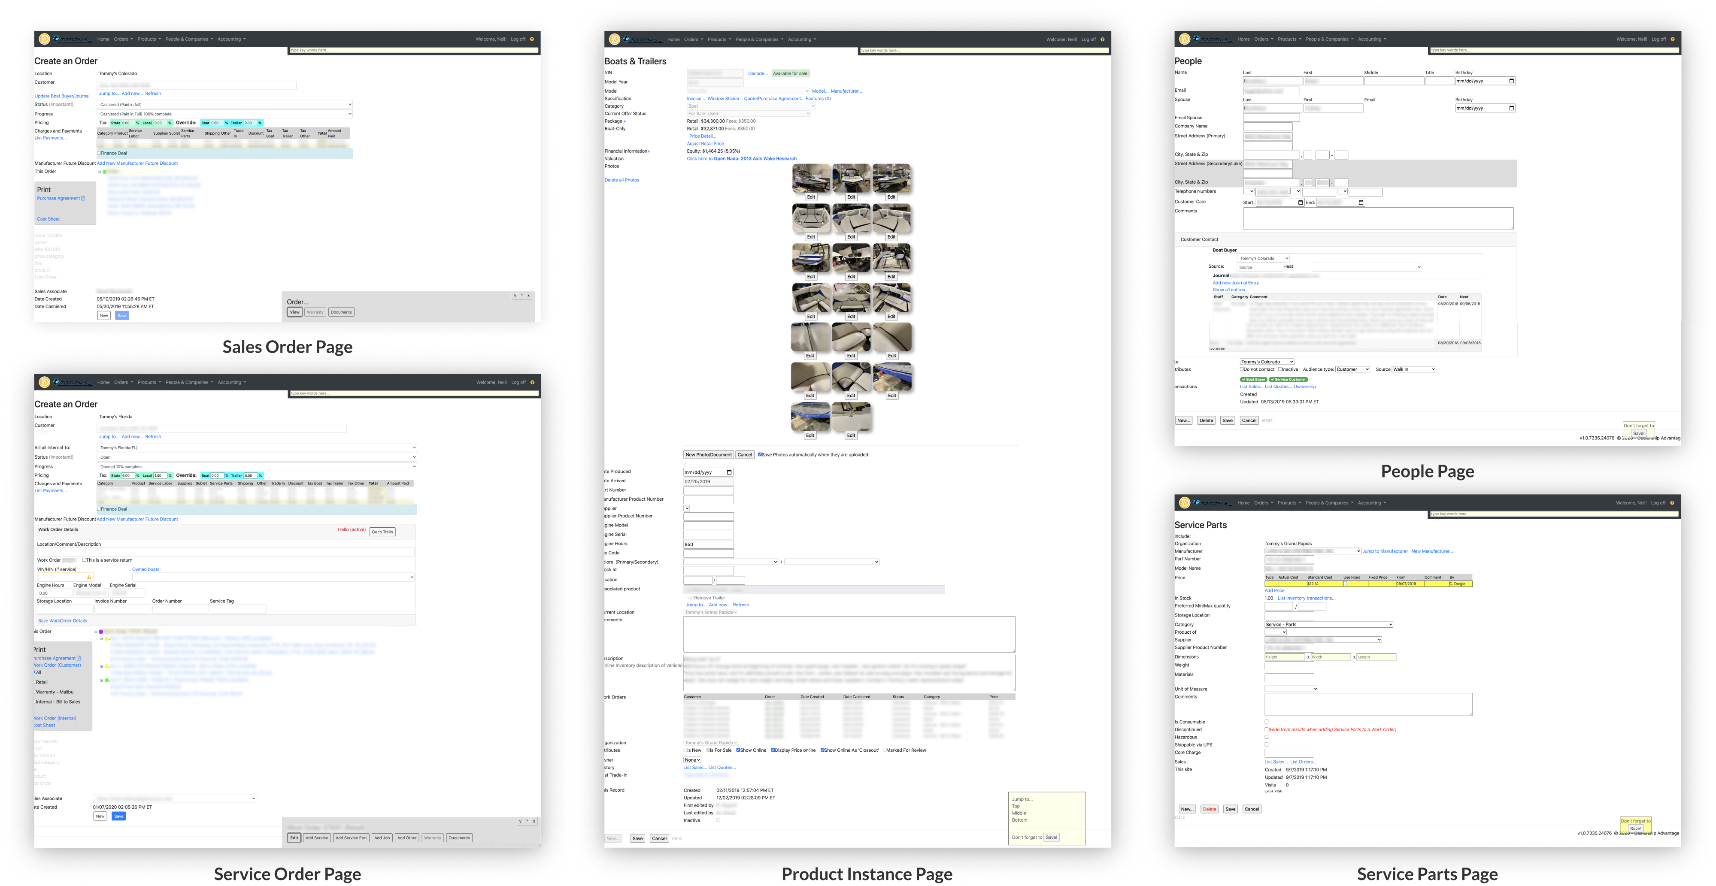
Task: Click the Available for sale! button
Action: [x=791, y=73]
